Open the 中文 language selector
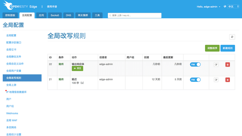The image size is (242, 136). point(233,7)
